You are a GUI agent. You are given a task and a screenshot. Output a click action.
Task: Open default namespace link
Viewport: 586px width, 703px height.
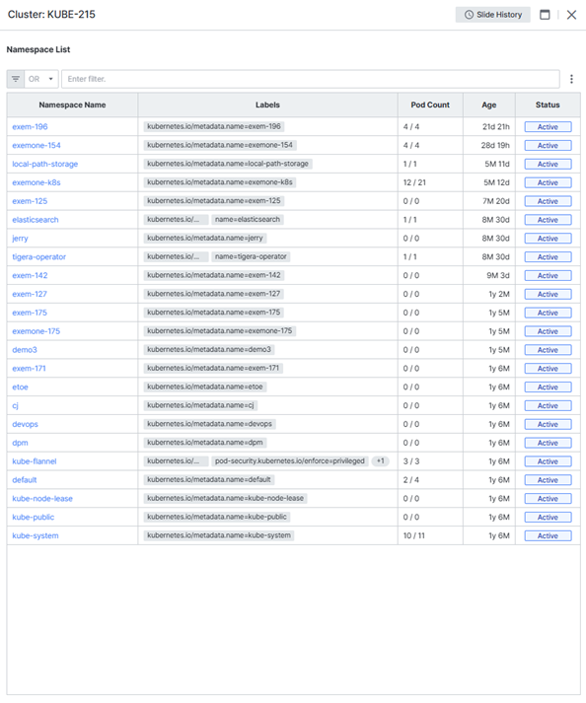25,480
